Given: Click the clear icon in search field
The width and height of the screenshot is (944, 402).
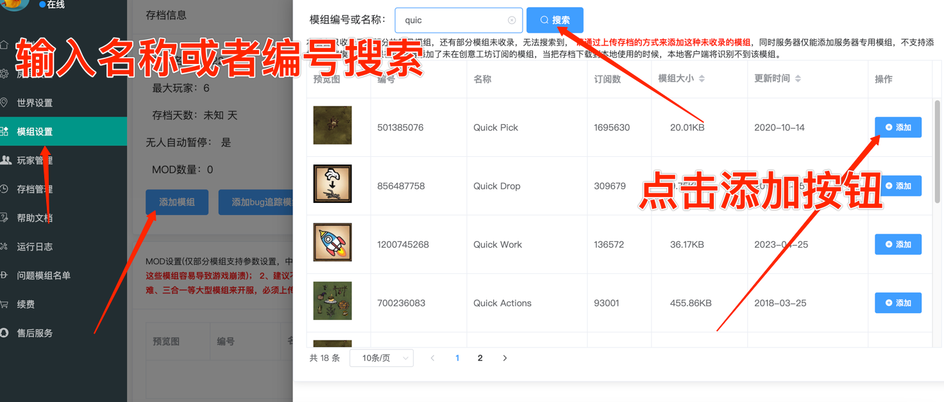Looking at the screenshot, I should click(x=512, y=20).
